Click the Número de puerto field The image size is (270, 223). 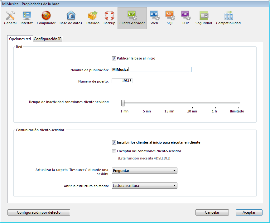click(122, 81)
